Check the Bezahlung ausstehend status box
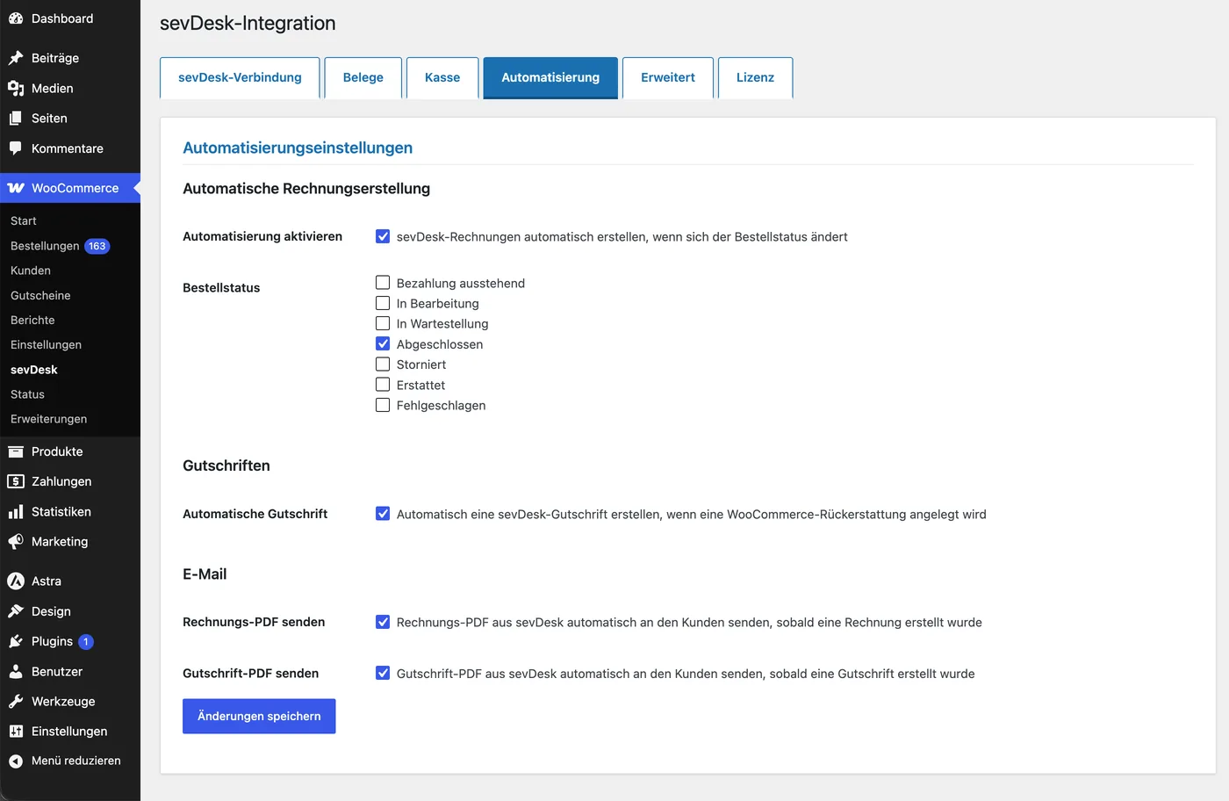Screen dimensions: 1229x801 (x=383, y=283)
